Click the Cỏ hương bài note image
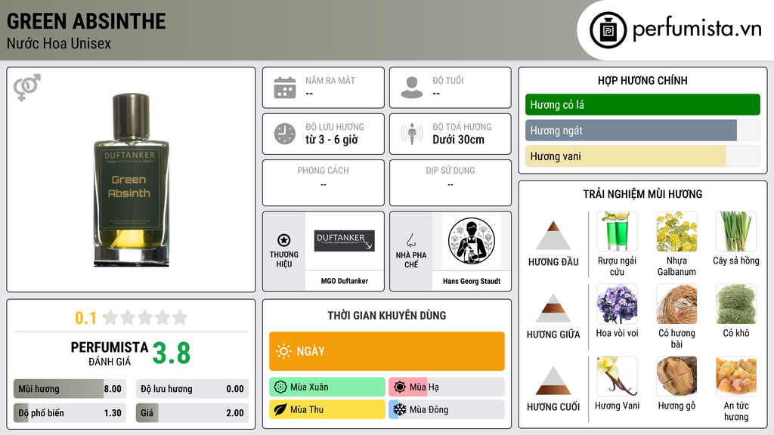This screenshot has width=774, height=435. point(676,304)
